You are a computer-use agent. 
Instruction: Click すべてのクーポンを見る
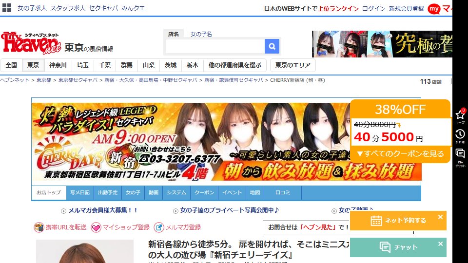pos(401,154)
